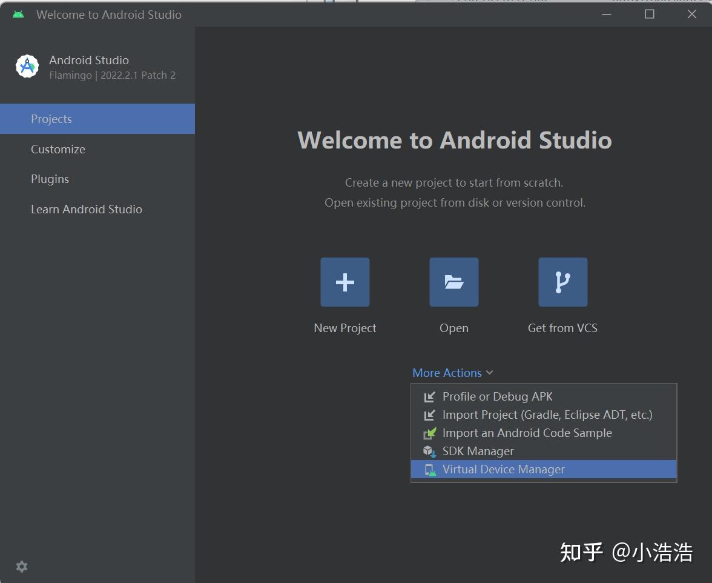The height and width of the screenshot is (583, 712).
Task: Expand the More Actions dropdown chevron
Action: coord(489,373)
